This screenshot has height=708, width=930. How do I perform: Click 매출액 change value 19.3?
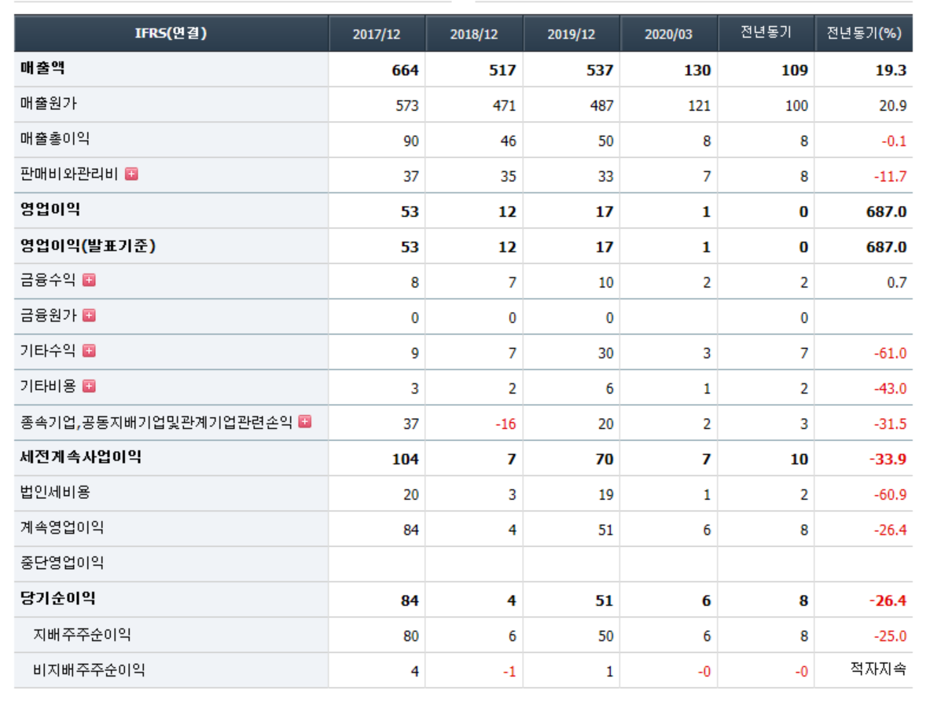pyautogui.click(x=891, y=70)
